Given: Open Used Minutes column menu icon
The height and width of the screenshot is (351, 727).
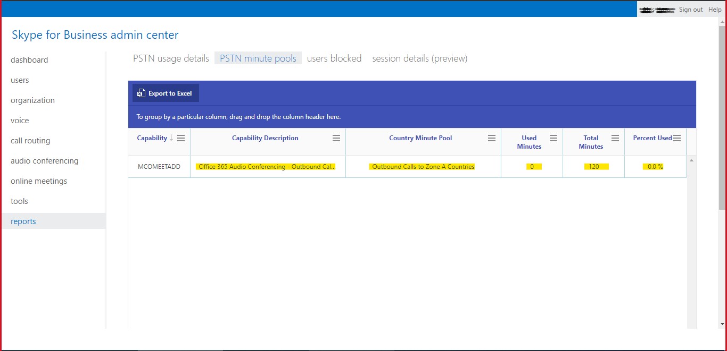Looking at the screenshot, I should pyautogui.click(x=553, y=138).
